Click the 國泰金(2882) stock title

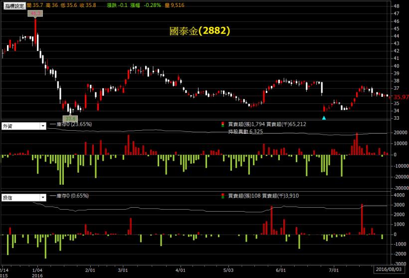pos(200,31)
